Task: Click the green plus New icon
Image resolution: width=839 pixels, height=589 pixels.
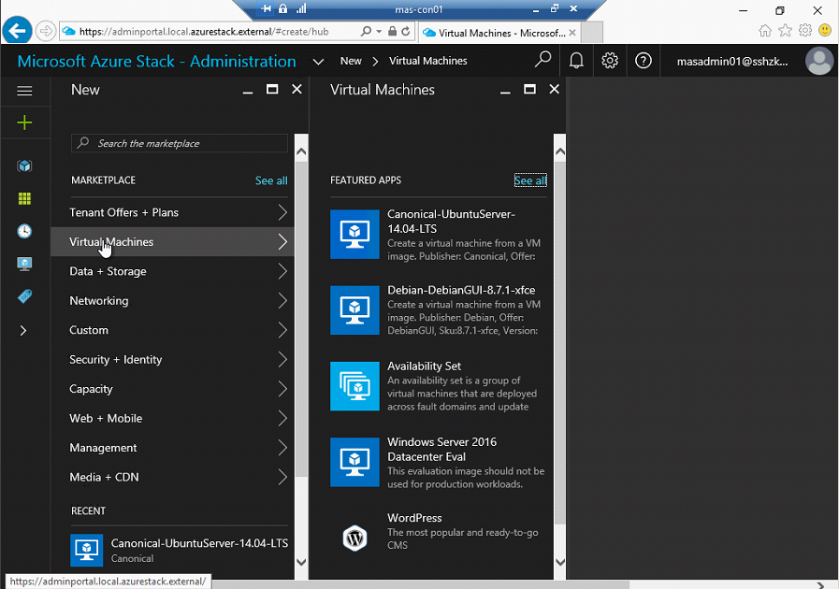Action: pos(24,122)
